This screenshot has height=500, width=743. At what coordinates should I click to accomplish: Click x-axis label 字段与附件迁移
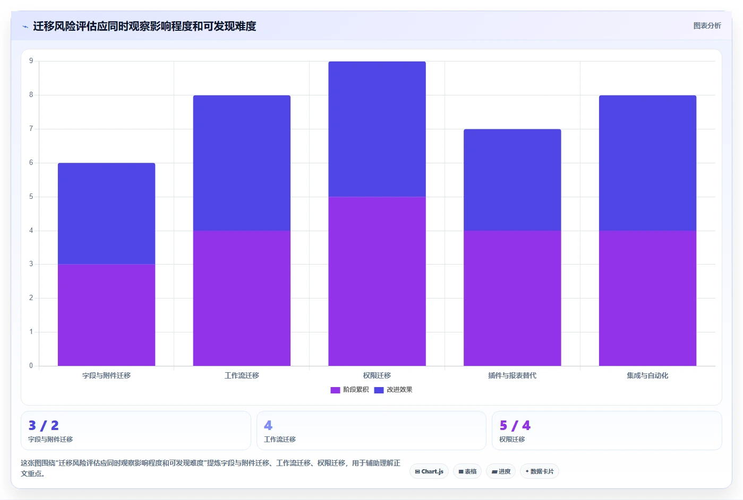point(106,375)
